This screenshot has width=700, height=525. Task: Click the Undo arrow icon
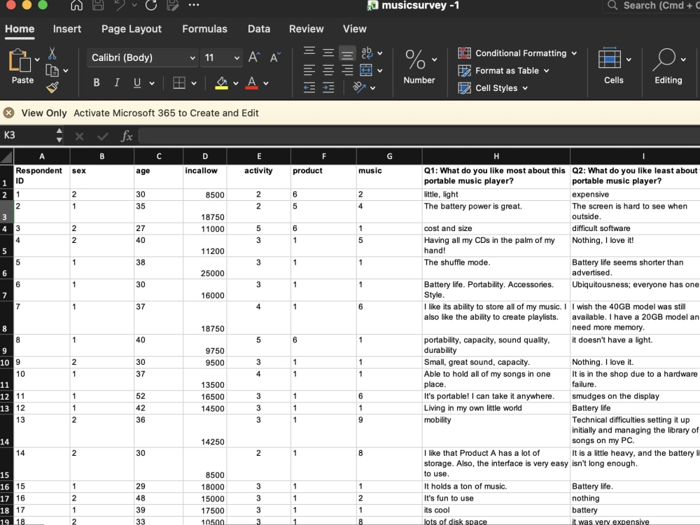pos(120,6)
